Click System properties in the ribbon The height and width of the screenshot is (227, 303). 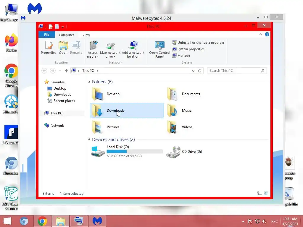[188, 49]
